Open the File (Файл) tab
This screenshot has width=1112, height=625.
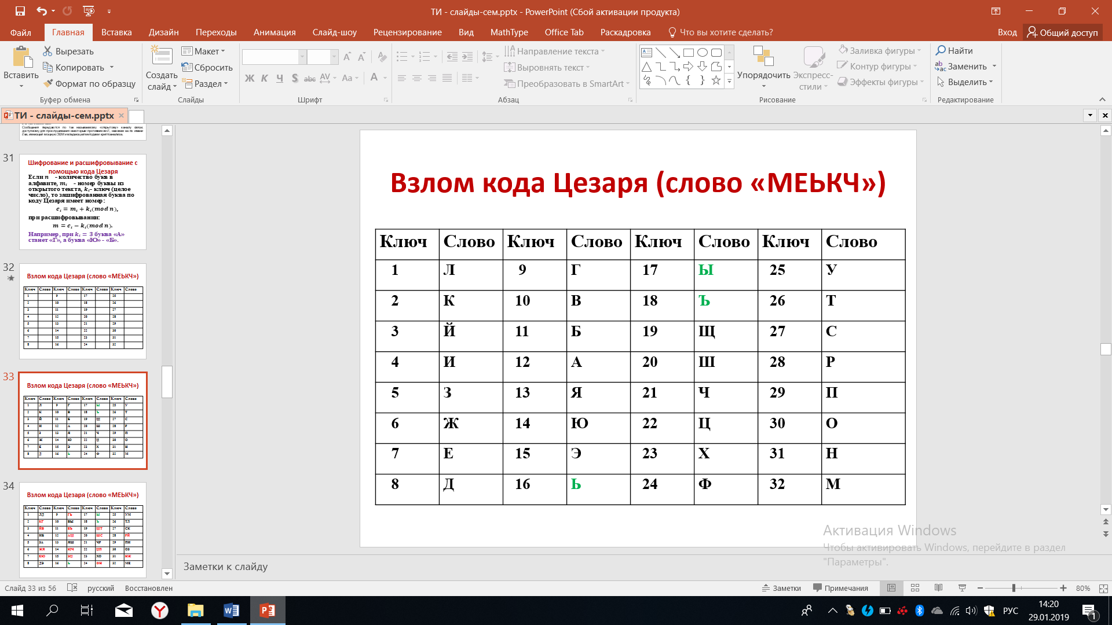[21, 32]
